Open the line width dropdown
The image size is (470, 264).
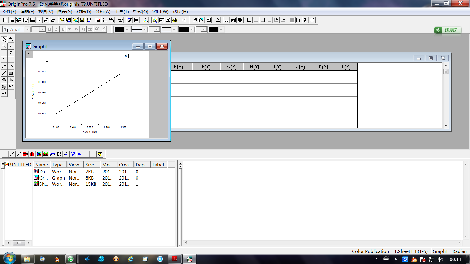click(157, 29)
